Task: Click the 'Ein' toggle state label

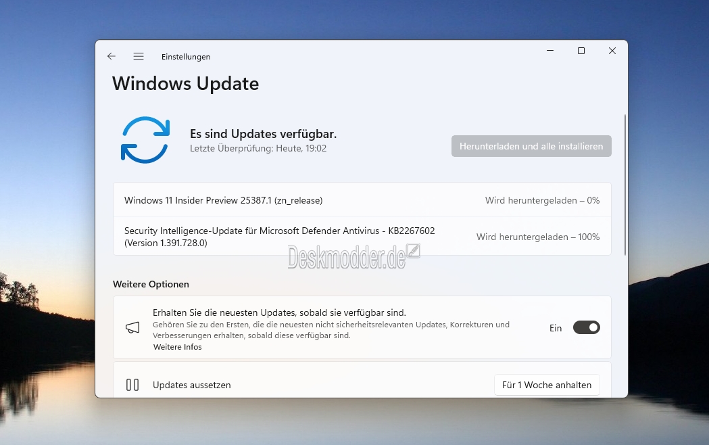Action: [556, 328]
